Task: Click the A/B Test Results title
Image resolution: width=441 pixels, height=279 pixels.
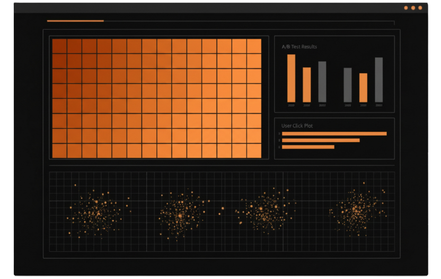Action: 299,47
